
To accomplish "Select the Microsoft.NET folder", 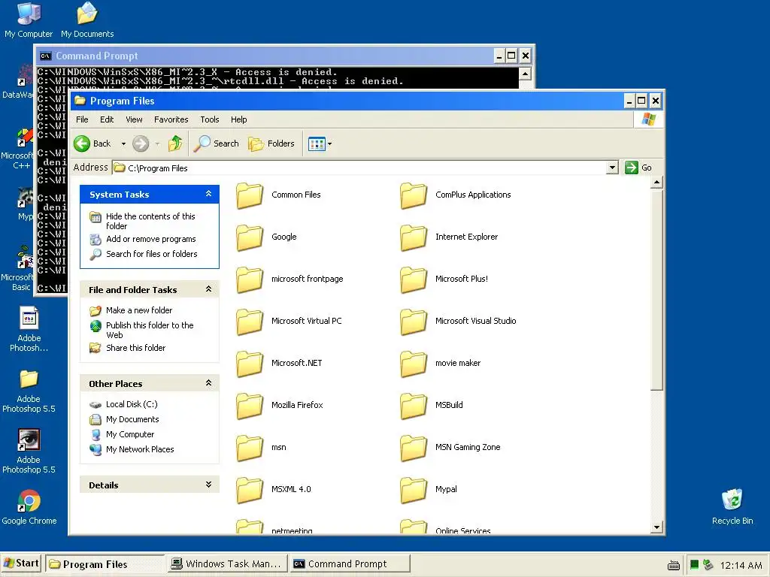I will (279, 364).
